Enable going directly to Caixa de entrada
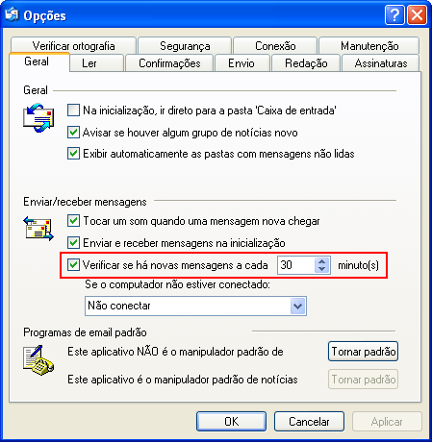432x442 pixels. [x=73, y=110]
